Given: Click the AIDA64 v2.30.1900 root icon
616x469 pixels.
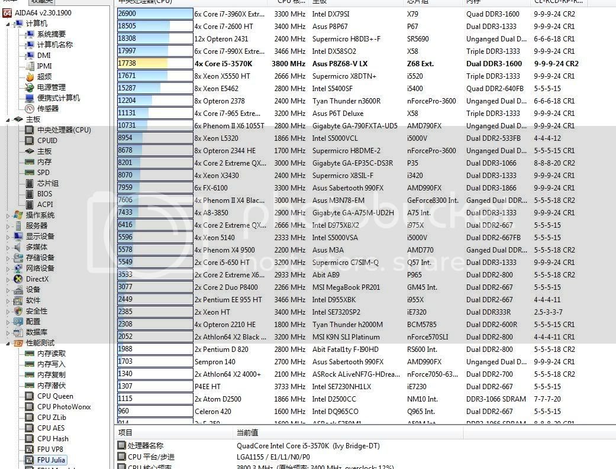Looking at the screenshot, I should (x=6, y=13).
